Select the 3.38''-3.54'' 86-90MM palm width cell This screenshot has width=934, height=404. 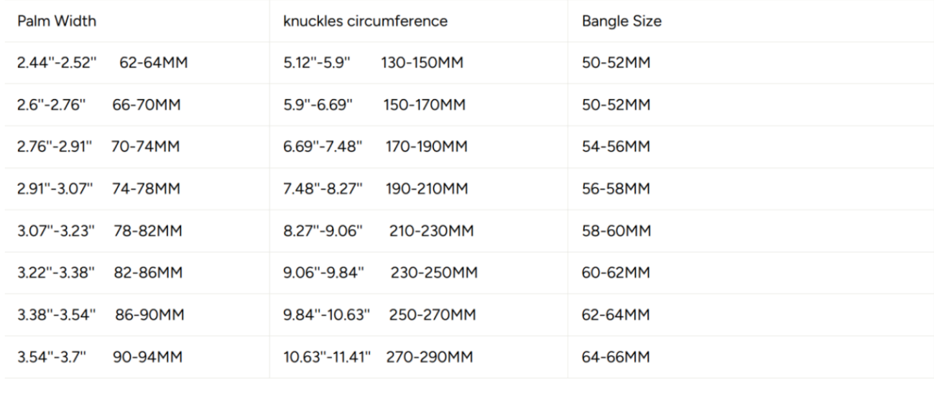pyautogui.click(x=101, y=315)
